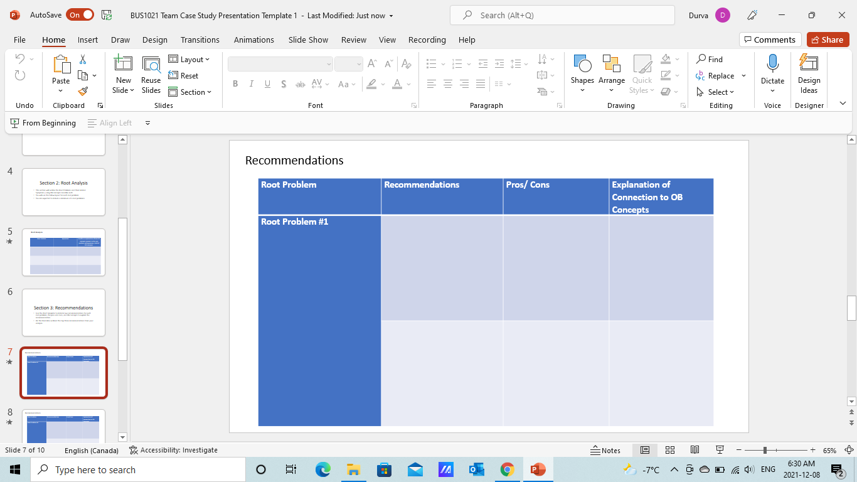The width and height of the screenshot is (857, 482).
Task: Toggle the Notes pane
Action: pos(605,450)
